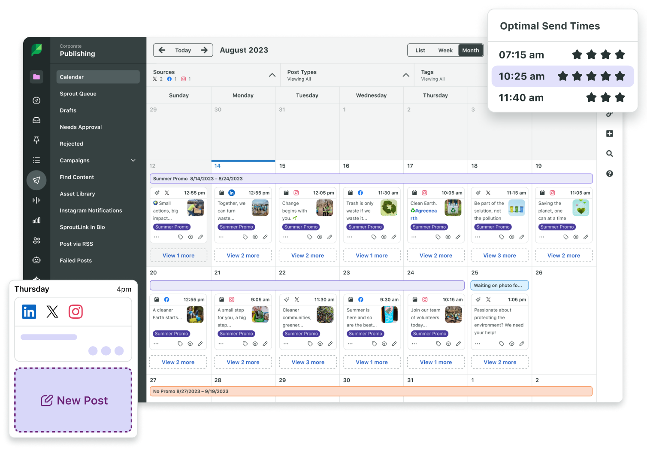Switch to List view

pyautogui.click(x=420, y=50)
